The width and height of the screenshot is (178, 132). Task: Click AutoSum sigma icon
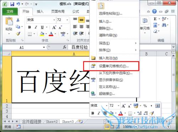click(155, 19)
